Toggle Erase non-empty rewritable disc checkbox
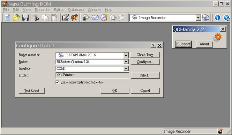232x135 pixels. pyautogui.click(x=57, y=82)
